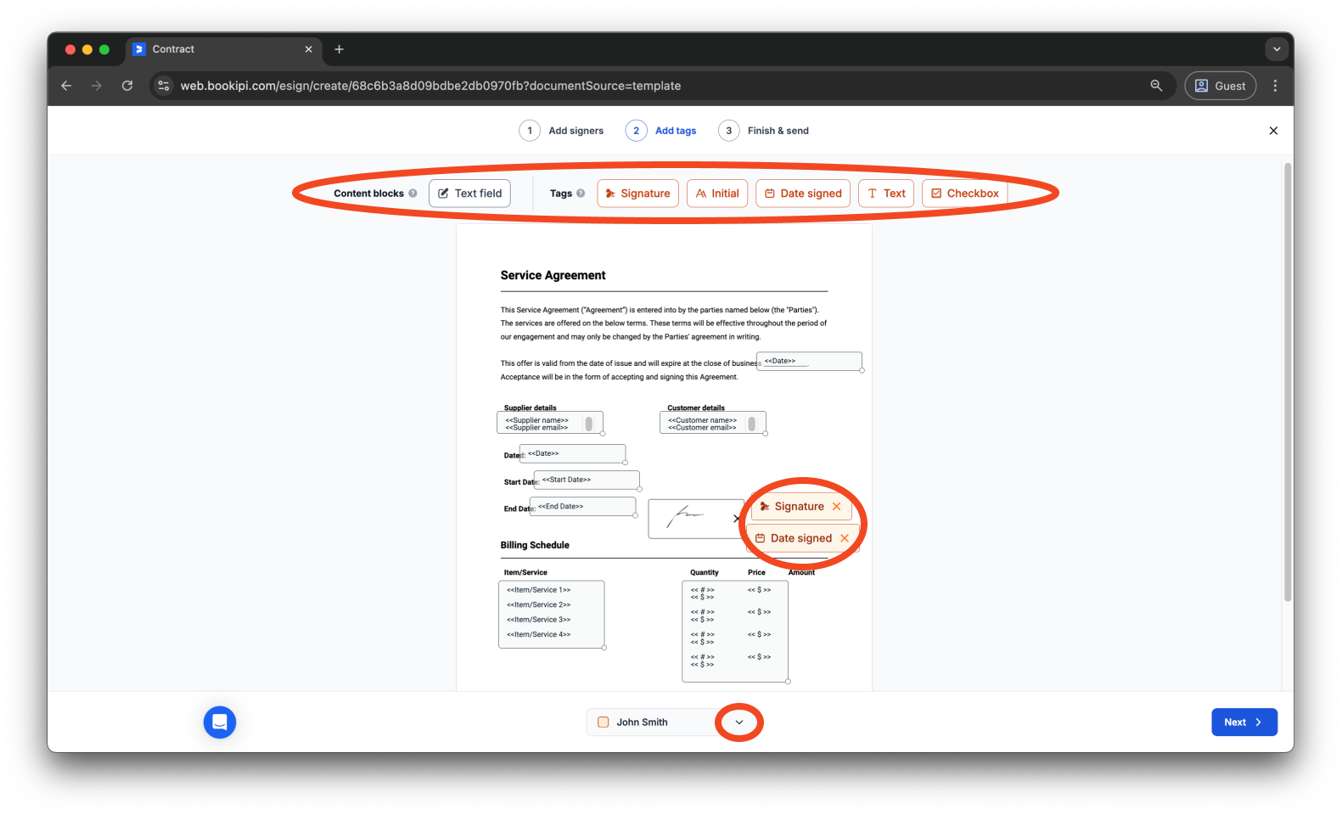
Task: Open the site information icon in the address bar
Action: (164, 86)
